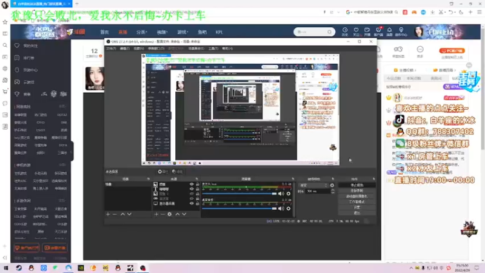Move source up with arrow icon
Screen dimensions: 485x273
click(178, 214)
